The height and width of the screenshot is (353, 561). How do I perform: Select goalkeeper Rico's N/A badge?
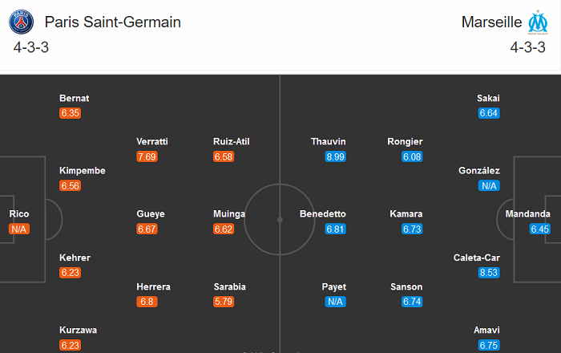(19, 229)
